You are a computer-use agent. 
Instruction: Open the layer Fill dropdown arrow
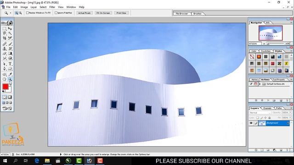click(x=290, y=118)
